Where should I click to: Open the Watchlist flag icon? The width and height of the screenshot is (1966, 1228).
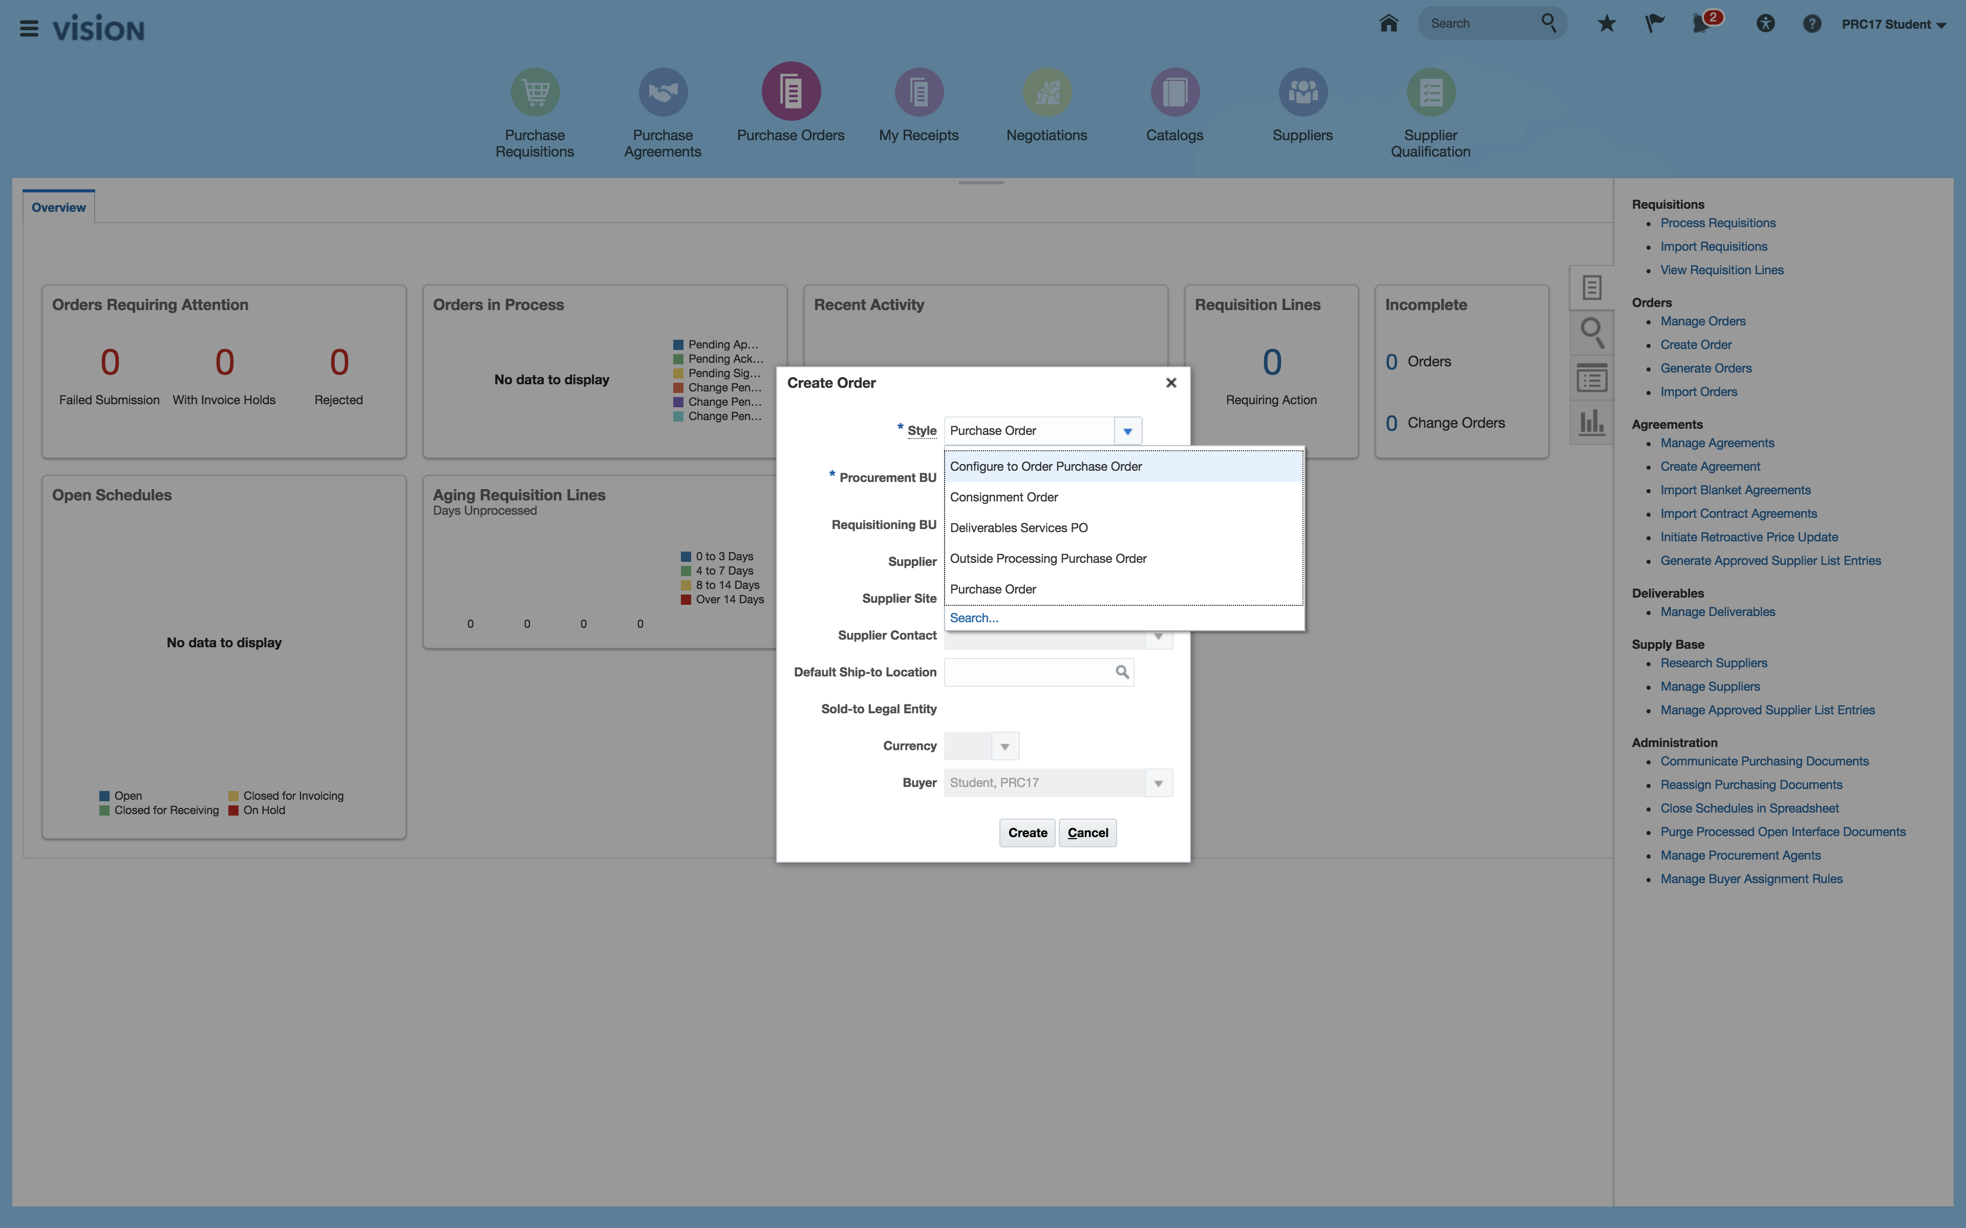tap(1654, 24)
